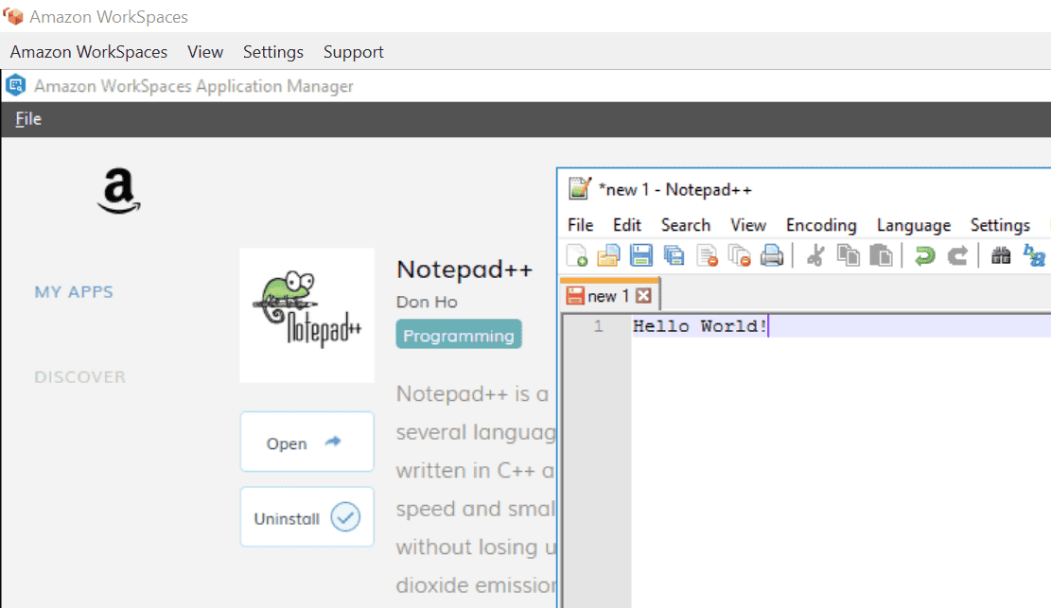
Task: Click the Open file folder icon
Action: [x=608, y=255]
